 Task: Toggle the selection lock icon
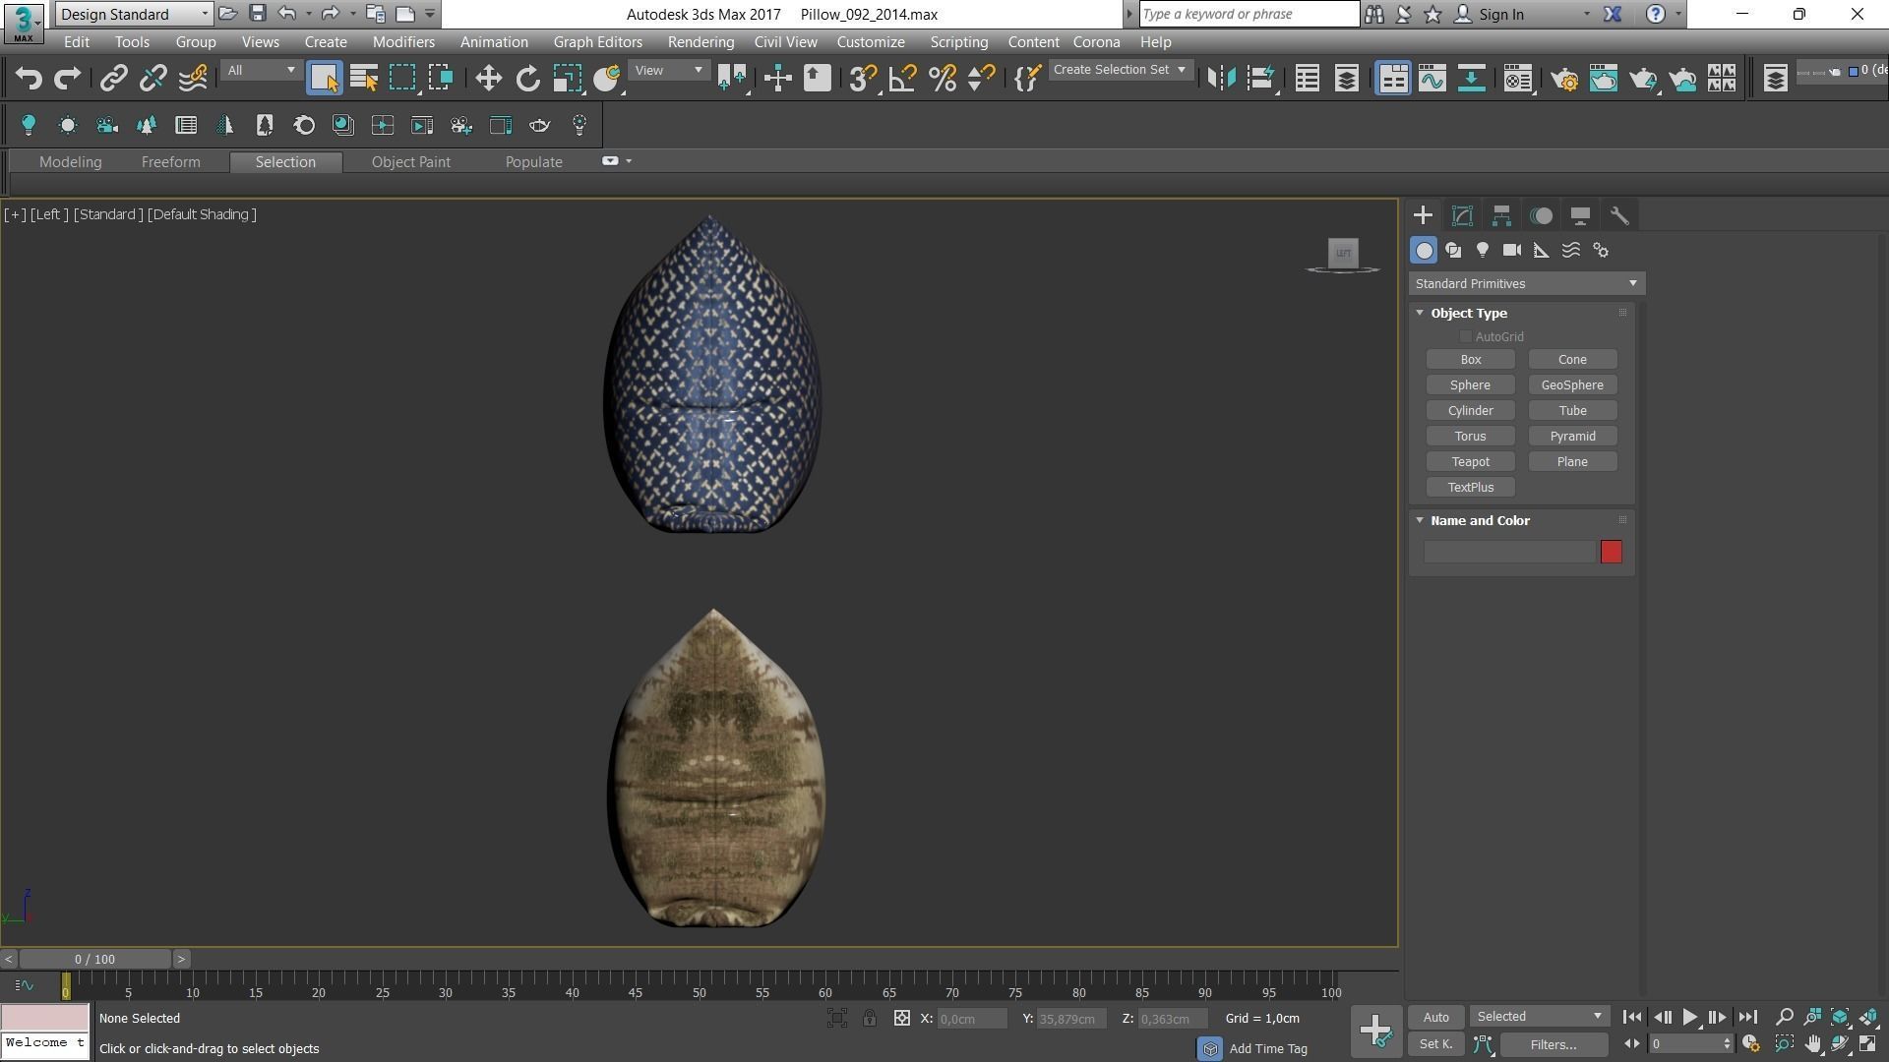click(870, 1019)
